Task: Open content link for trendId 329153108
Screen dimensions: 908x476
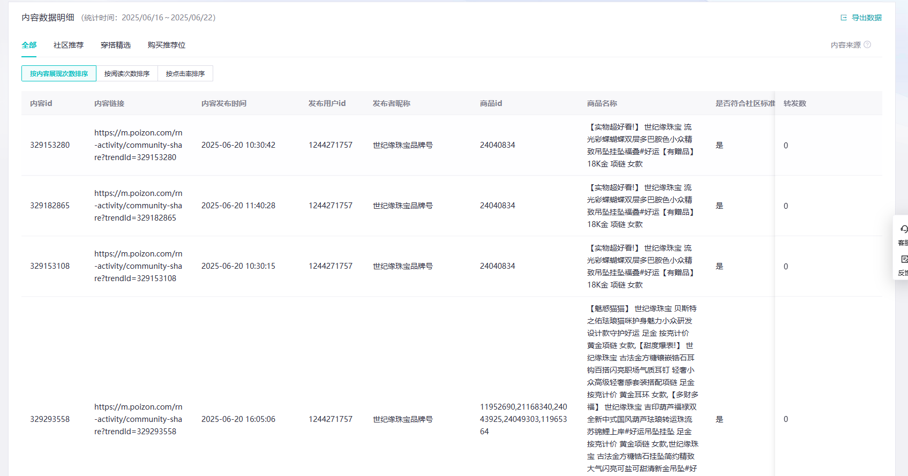Action: click(138, 266)
